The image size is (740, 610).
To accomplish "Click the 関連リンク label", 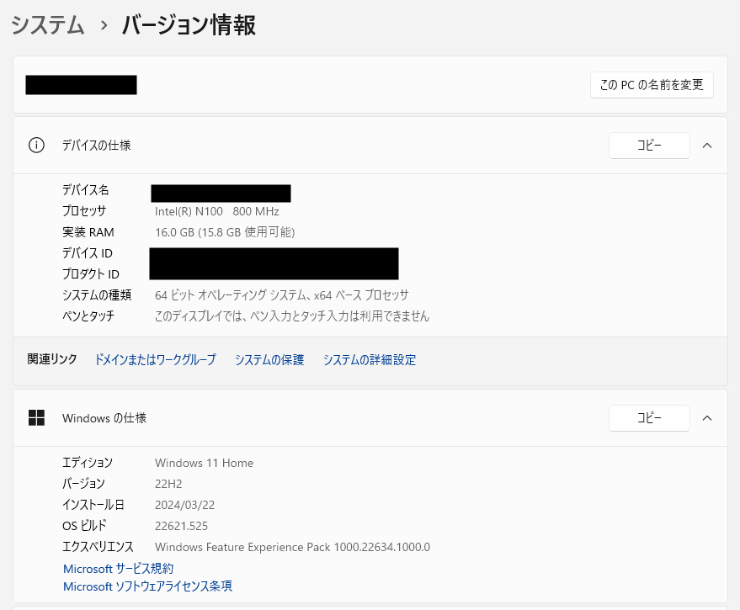I will (x=52, y=359).
